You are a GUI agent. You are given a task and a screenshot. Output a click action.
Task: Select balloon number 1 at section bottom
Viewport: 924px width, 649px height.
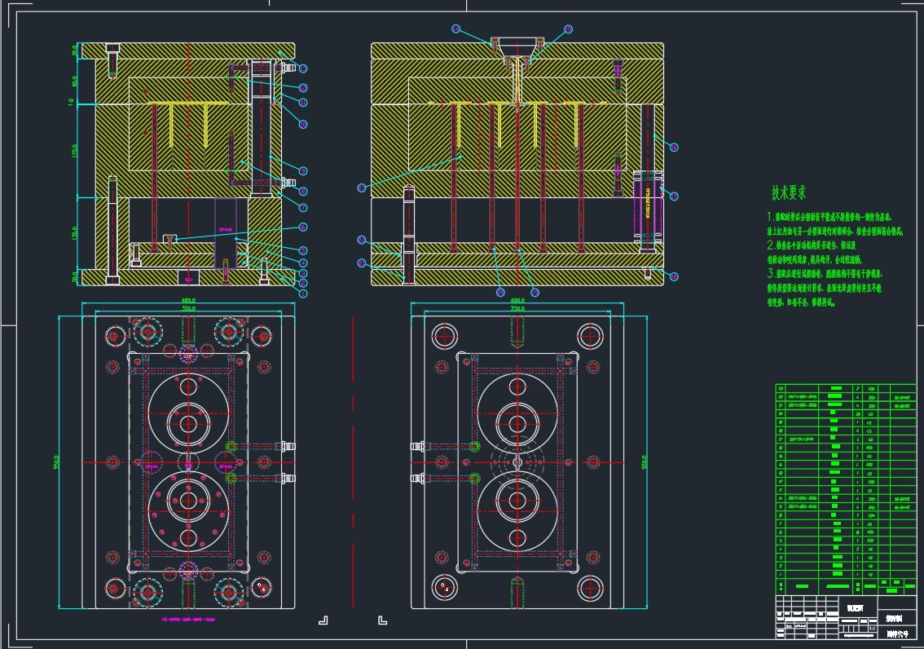click(x=303, y=294)
